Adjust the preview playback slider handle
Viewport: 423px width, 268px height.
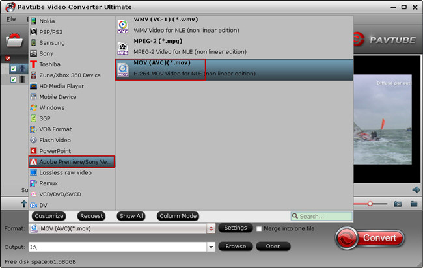[370, 204]
